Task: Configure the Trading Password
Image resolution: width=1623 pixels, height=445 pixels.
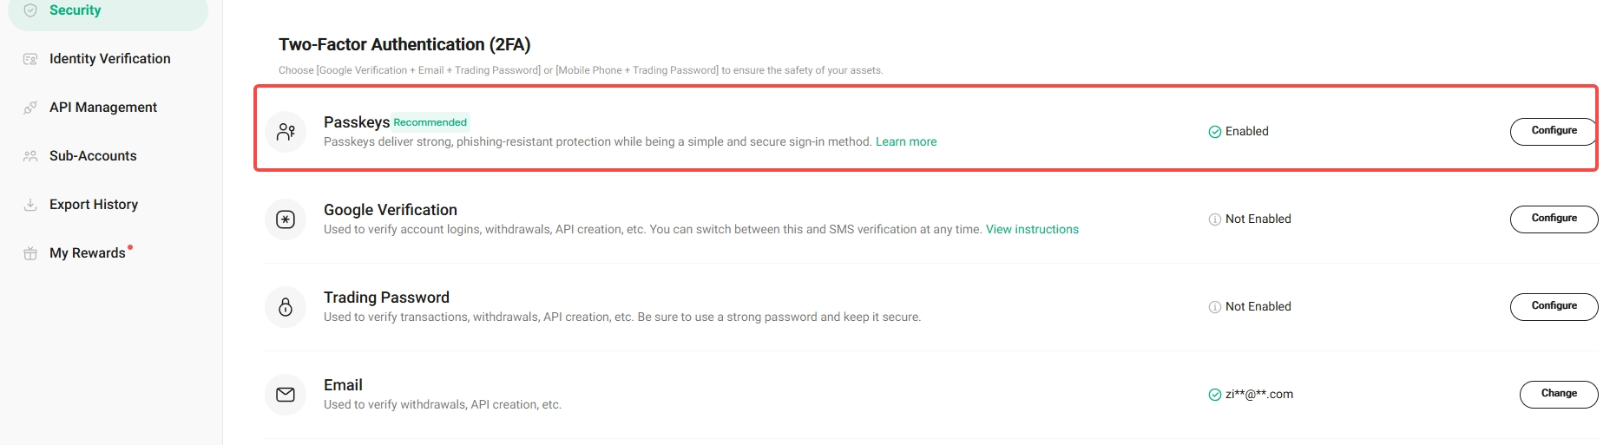Action: (x=1553, y=306)
